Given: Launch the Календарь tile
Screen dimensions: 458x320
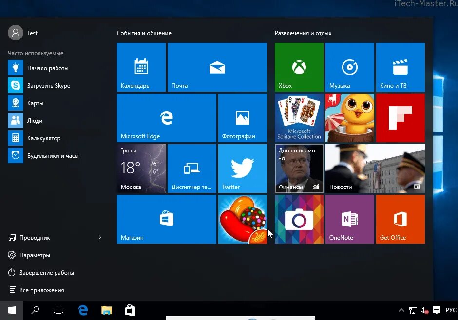Looking at the screenshot, I should tap(141, 67).
